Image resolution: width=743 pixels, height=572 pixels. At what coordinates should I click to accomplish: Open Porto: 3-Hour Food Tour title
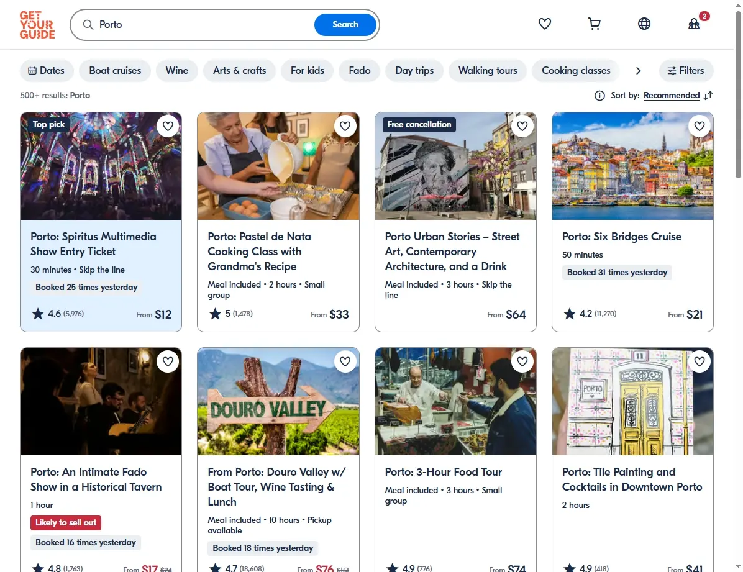pyautogui.click(x=443, y=472)
